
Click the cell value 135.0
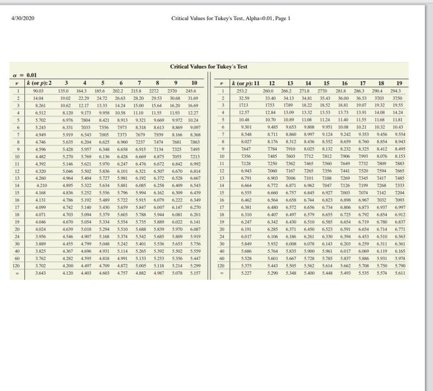63,91
